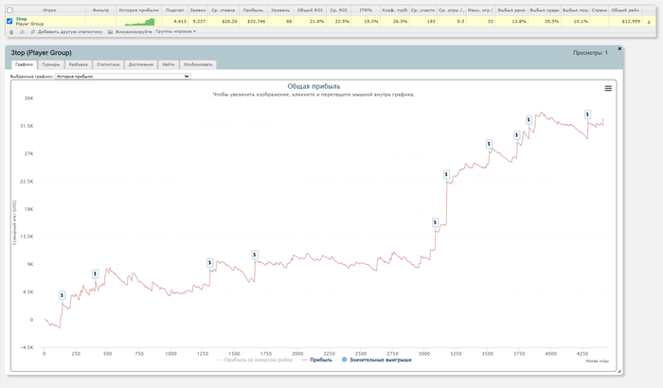Sort by the 'Фильтр' column header
Viewport: 663px width, 388px height.
coord(100,10)
